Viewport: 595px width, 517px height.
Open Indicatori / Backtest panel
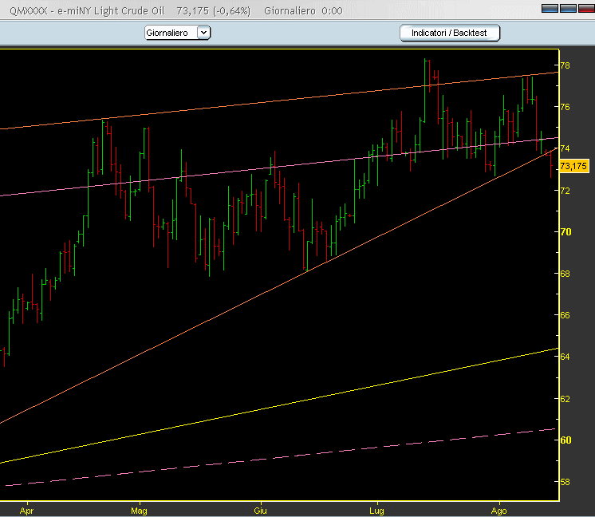coord(450,33)
